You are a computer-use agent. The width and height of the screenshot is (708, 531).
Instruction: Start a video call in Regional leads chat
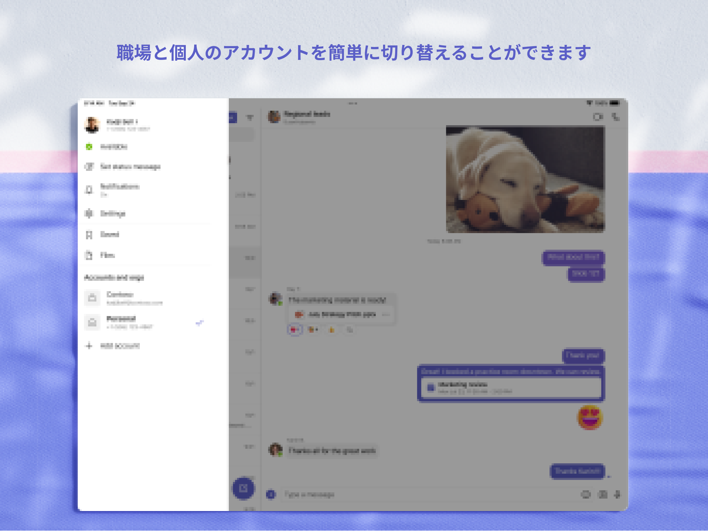coord(598,117)
